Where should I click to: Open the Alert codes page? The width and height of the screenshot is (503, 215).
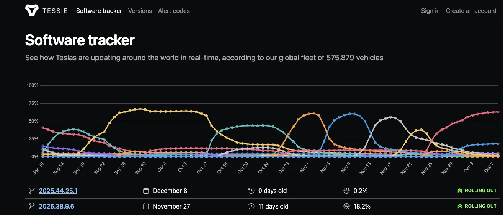(x=174, y=11)
